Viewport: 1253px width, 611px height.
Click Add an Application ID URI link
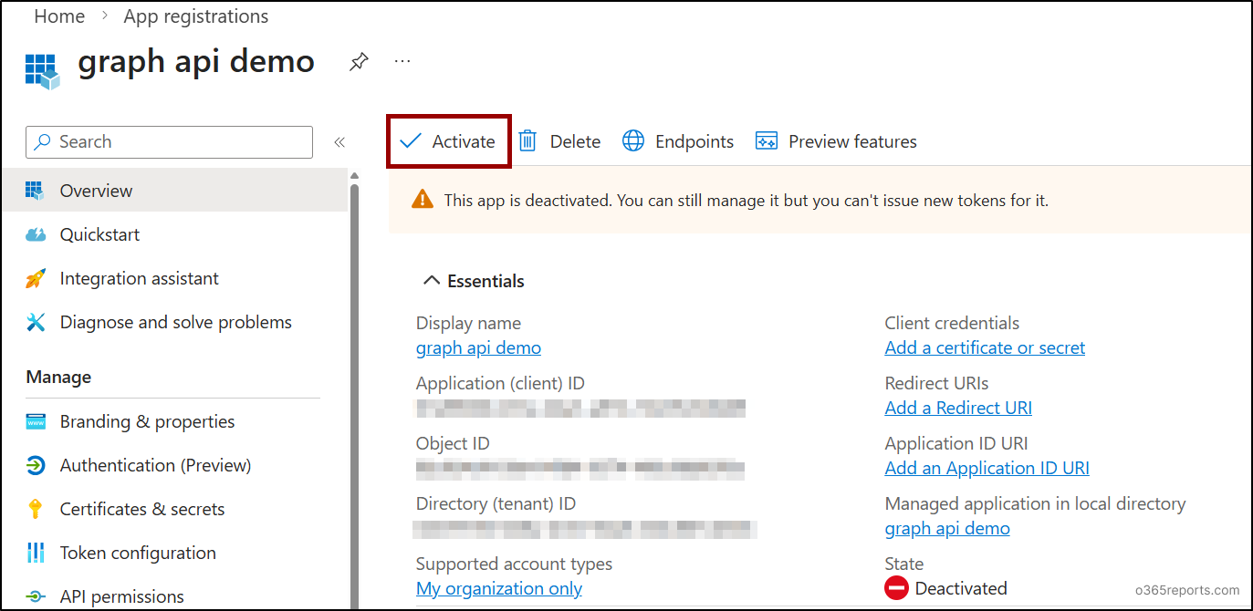tap(987, 468)
